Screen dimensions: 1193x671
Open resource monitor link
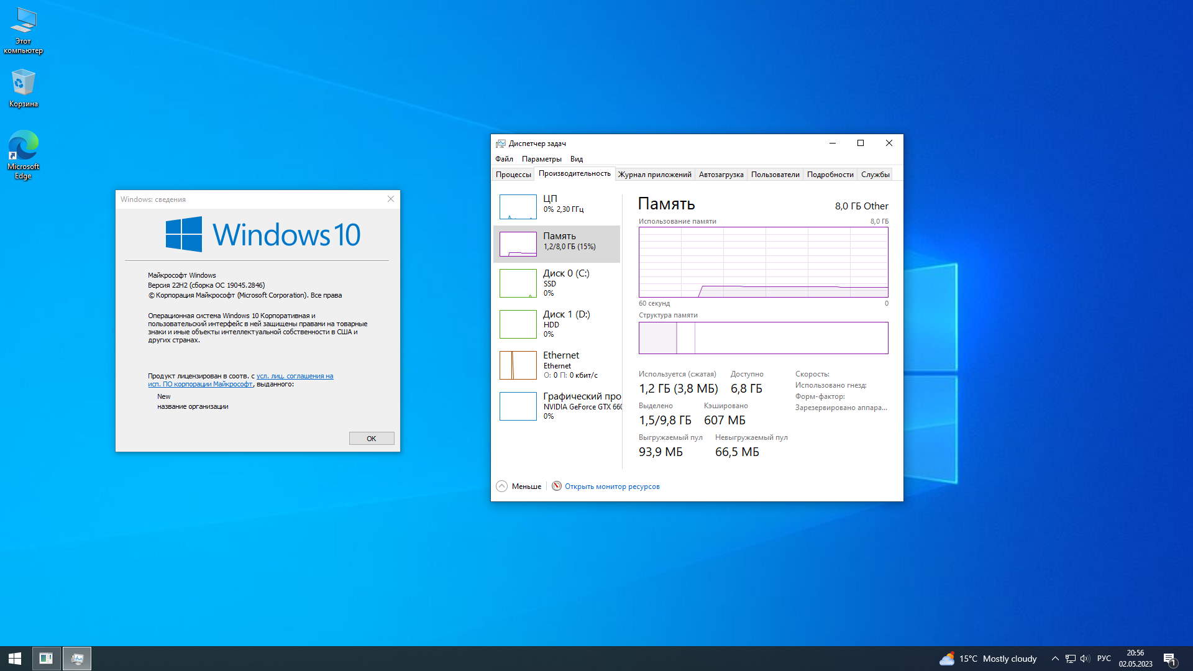(611, 486)
